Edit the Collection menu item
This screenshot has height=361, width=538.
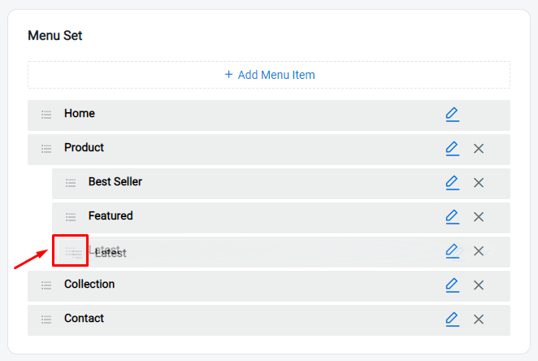click(452, 285)
